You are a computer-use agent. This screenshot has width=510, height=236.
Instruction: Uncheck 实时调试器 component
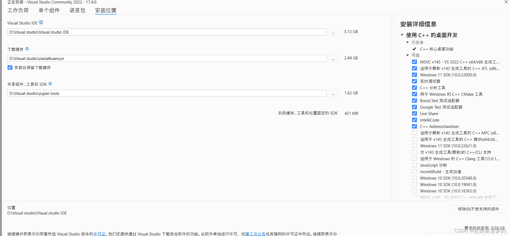click(x=414, y=81)
